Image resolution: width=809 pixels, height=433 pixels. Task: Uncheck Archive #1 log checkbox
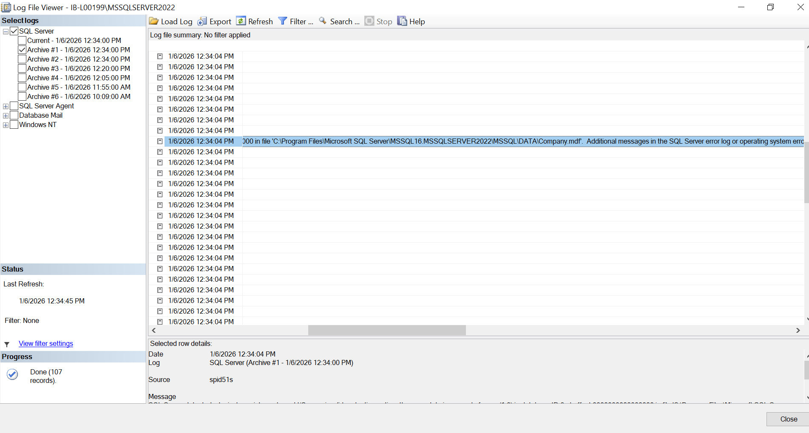click(x=23, y=50)
